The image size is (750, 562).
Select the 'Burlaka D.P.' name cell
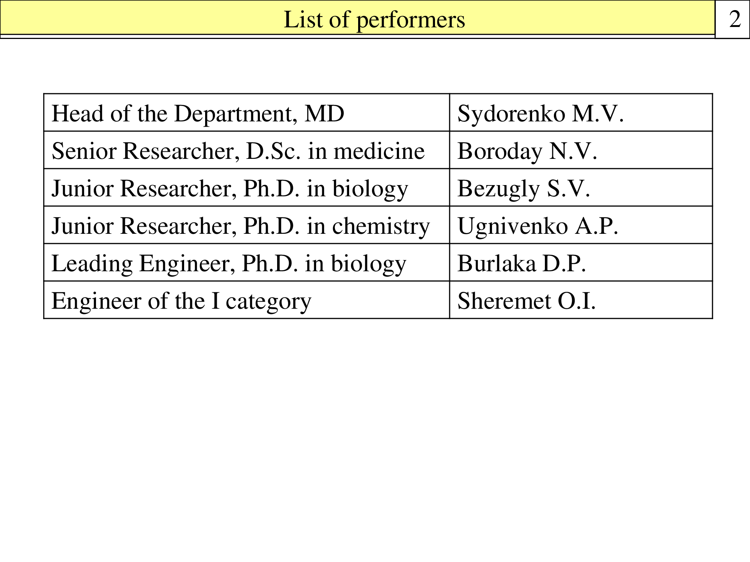pyautogui.click(x=581, y=262)
